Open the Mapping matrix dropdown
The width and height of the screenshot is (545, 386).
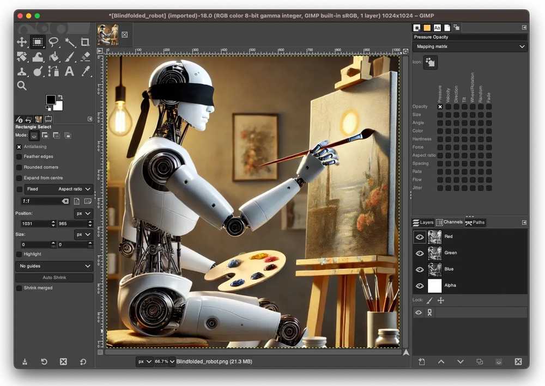470,46
